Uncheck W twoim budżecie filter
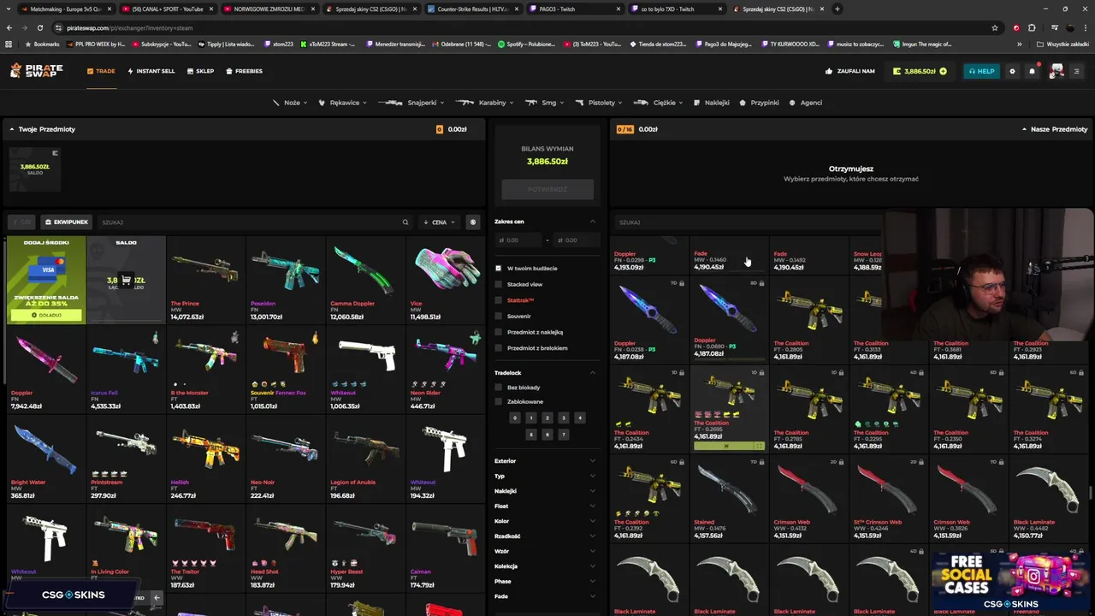1095x616 pixels. (498, 268)
